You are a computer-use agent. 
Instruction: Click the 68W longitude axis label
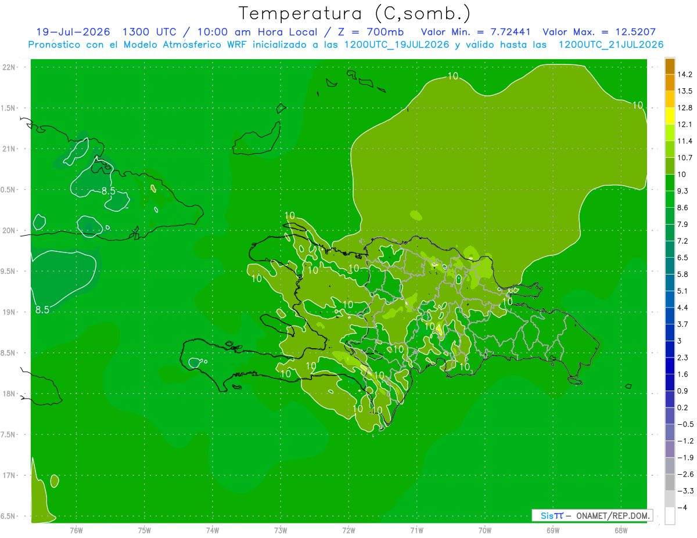click(x=621, y=531)
